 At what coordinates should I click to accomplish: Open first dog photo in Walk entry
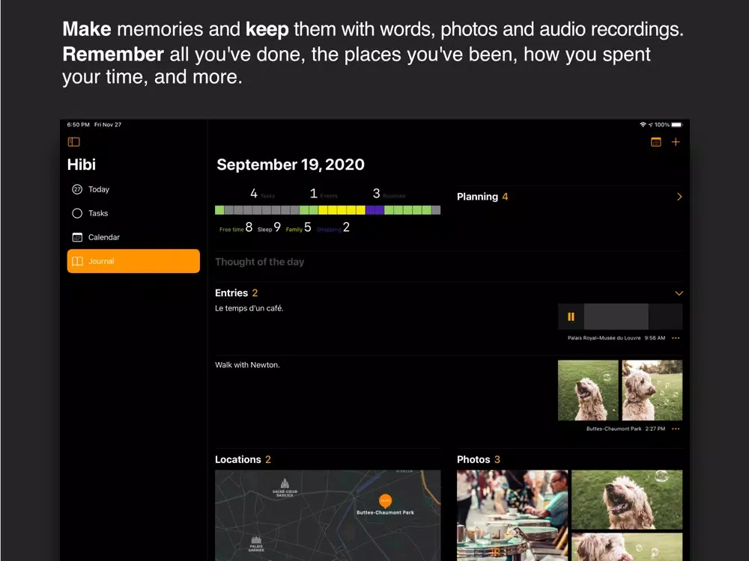588,390
